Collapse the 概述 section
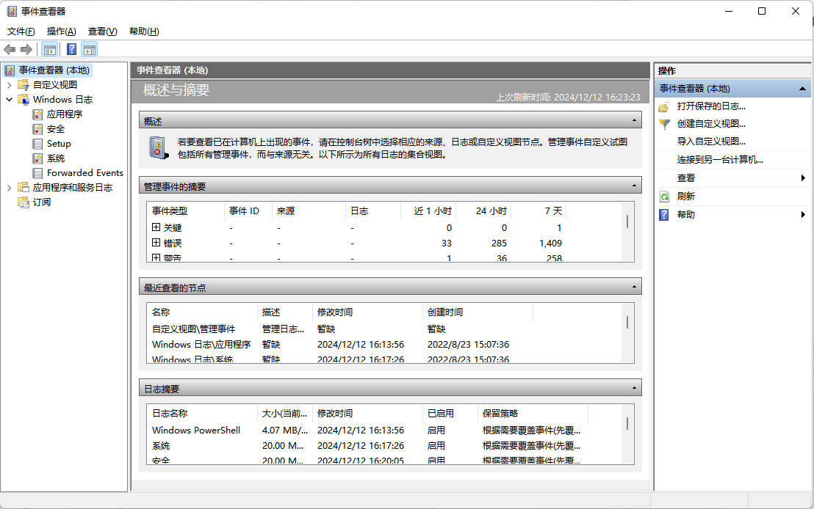 (x=634, y=120)
